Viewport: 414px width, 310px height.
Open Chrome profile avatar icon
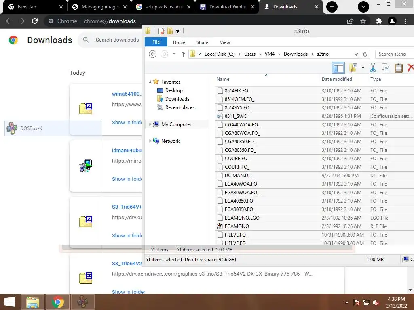coord(392,21)
